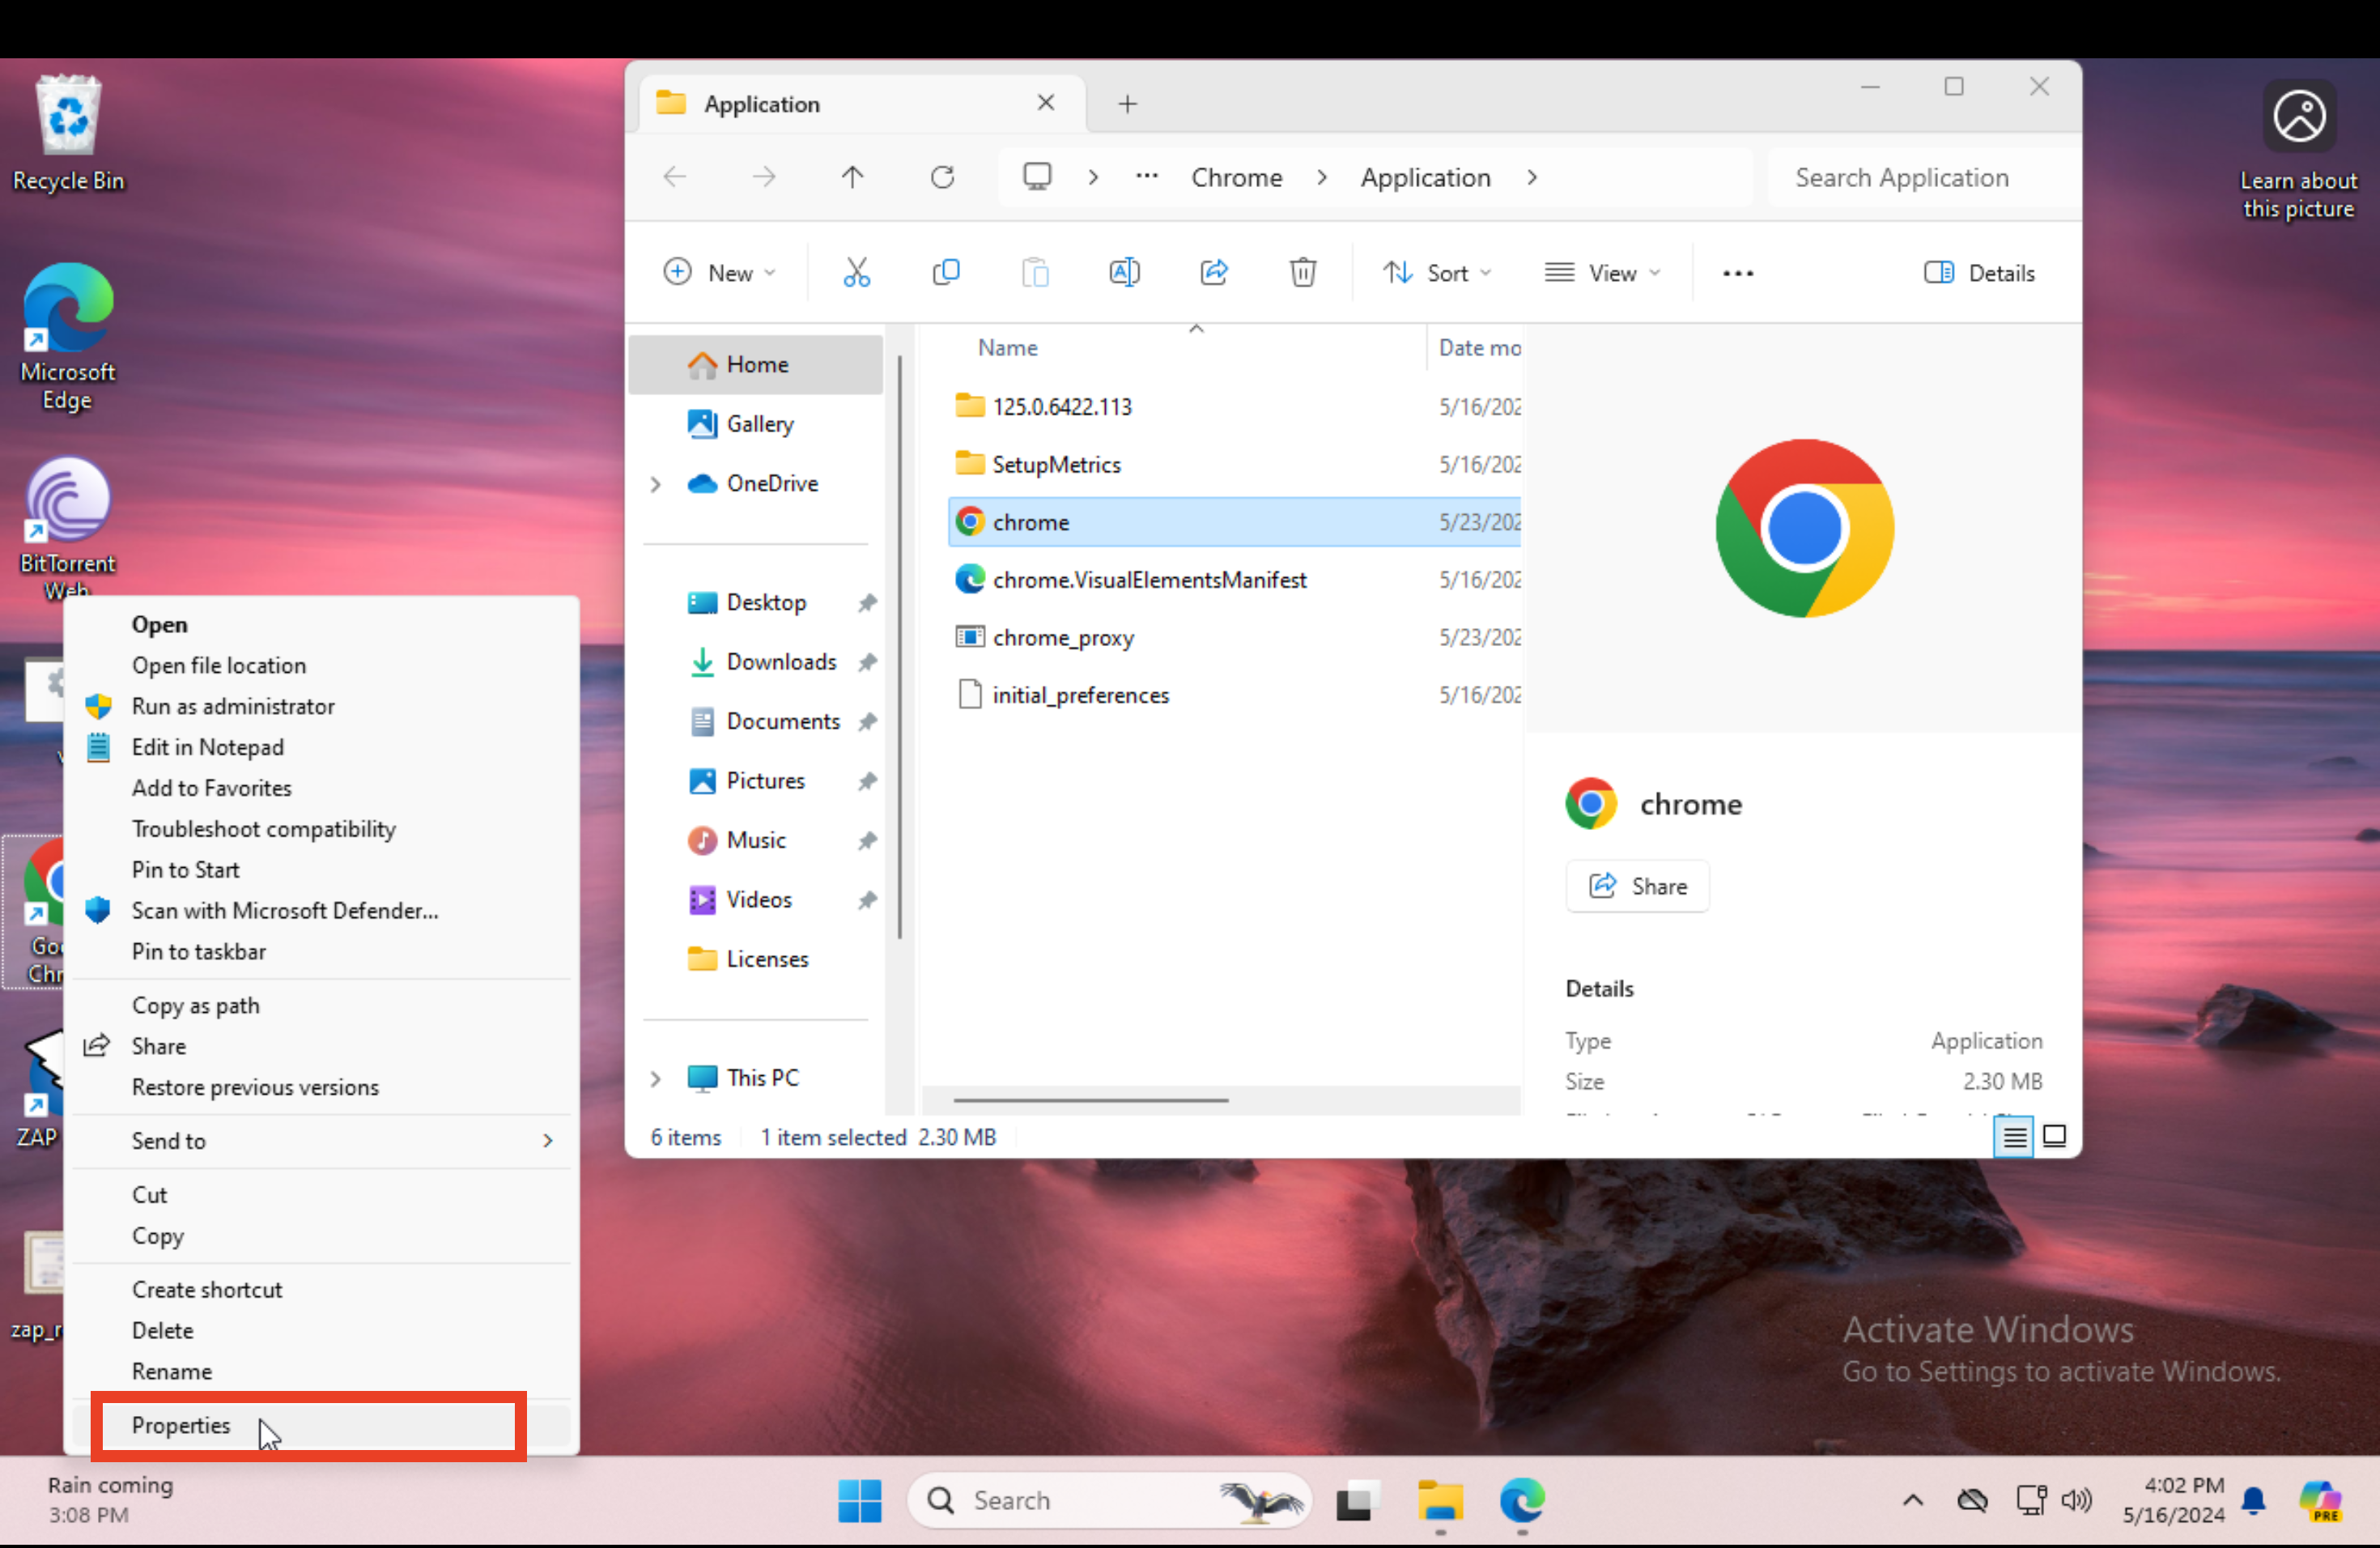Click the Share icon in Explorer toolbar

(x=1213, y=273)
